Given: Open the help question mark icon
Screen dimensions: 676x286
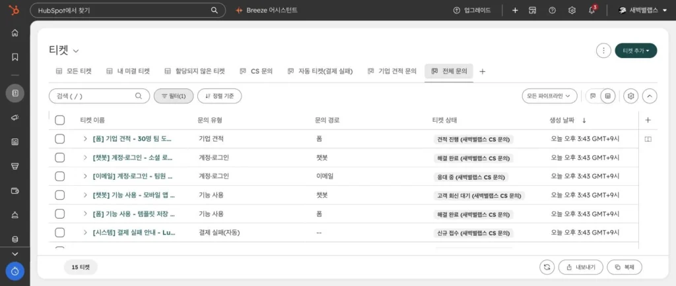Looking at the screenshot, I should click(x=553, y=11).
